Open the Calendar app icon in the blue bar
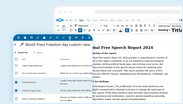183x104 pixels. point(31,38)
